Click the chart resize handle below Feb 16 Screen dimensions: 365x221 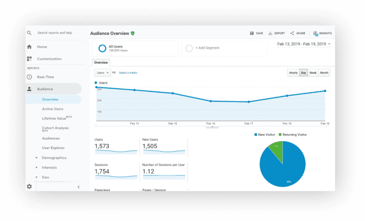click(x=212, y=127)
